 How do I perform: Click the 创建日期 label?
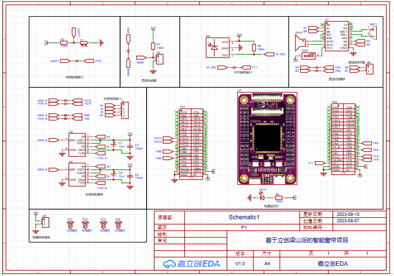click(312, 221)
